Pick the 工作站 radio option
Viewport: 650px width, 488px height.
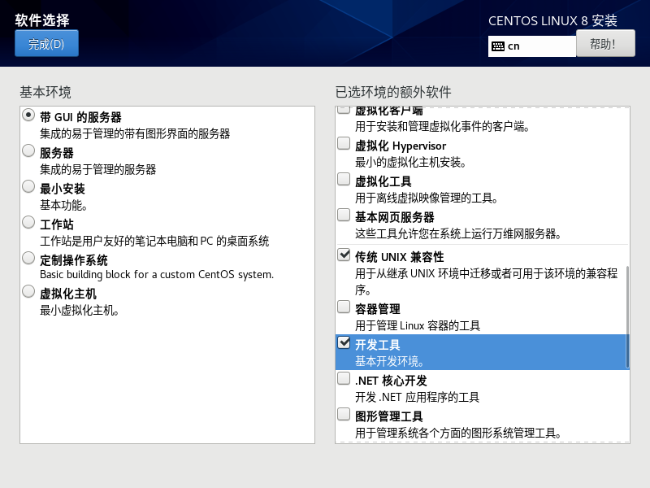pyautogui.click(x=28, y=222)
